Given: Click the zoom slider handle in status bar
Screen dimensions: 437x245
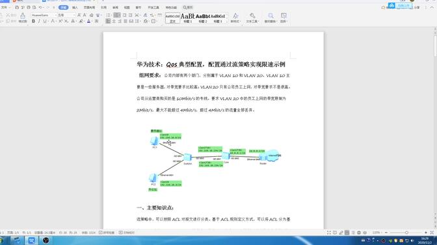Looking at the screenshot, I should tap(406, 233).
